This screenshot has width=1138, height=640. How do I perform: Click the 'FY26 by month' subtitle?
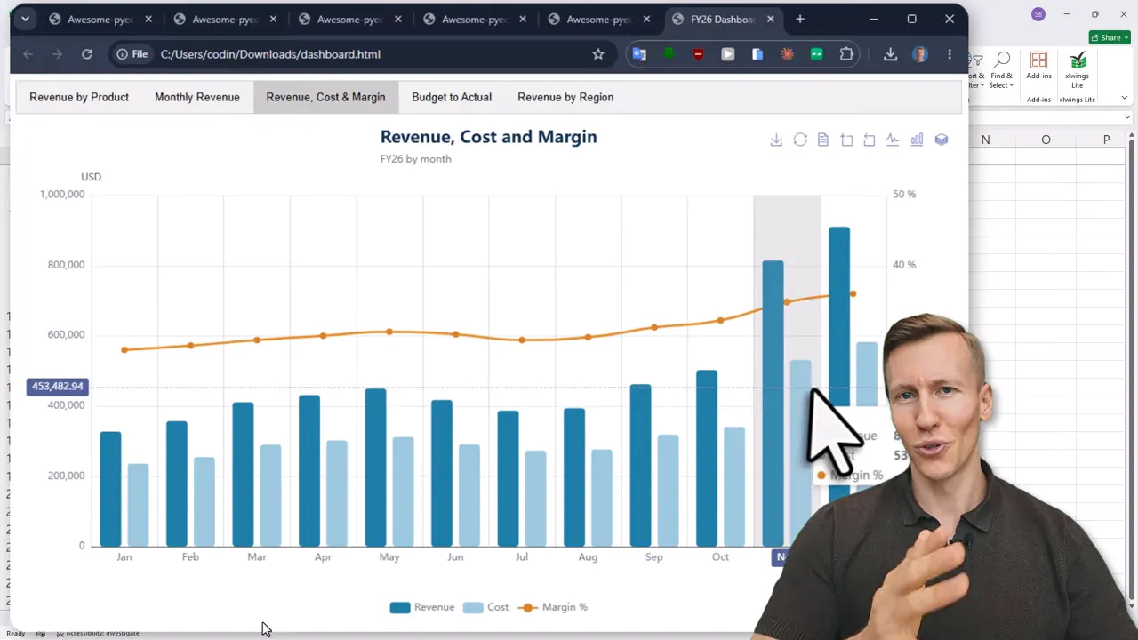[x=415, y=159]
